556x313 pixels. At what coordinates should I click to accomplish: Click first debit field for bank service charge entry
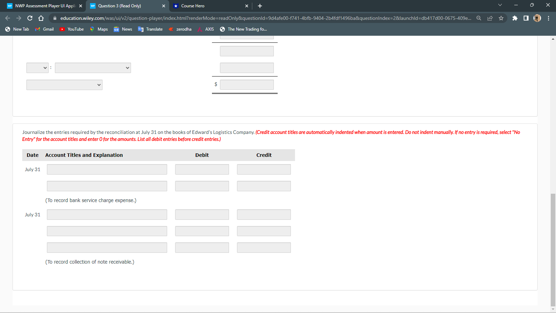[x=202, y=169]
